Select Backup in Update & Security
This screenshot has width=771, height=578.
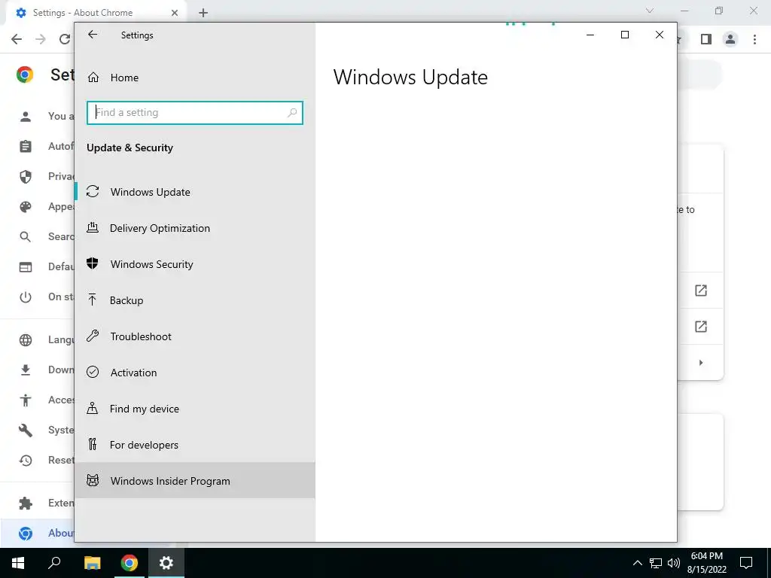click(195, 300)
